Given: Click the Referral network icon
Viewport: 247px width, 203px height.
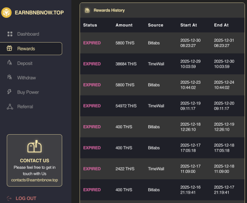Looking at the screenshot, I should click(x=10, y=106).
